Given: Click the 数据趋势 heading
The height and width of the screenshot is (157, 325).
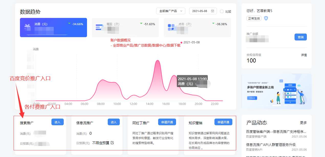Looking at the screenshot, I should click(x=30, y=12).
